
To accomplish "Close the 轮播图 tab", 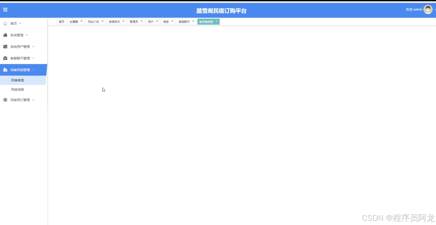I will tap(82, 21).
